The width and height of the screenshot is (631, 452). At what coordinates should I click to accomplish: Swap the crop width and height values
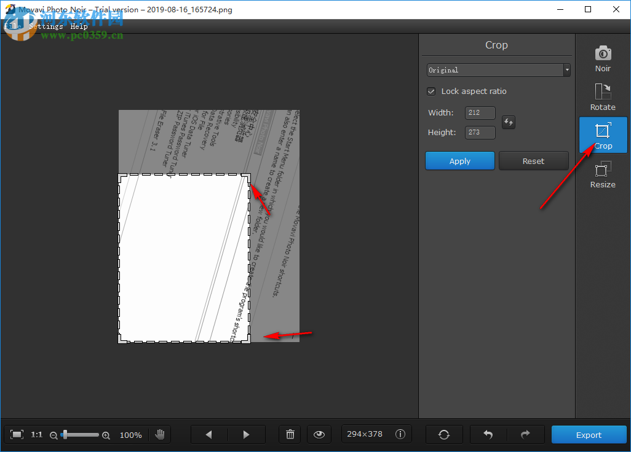coord(508,122)
